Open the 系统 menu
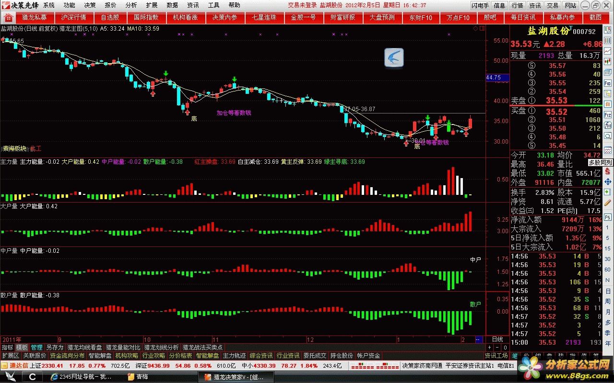Screen dimensions: 614x383 (x=49, y=5)
